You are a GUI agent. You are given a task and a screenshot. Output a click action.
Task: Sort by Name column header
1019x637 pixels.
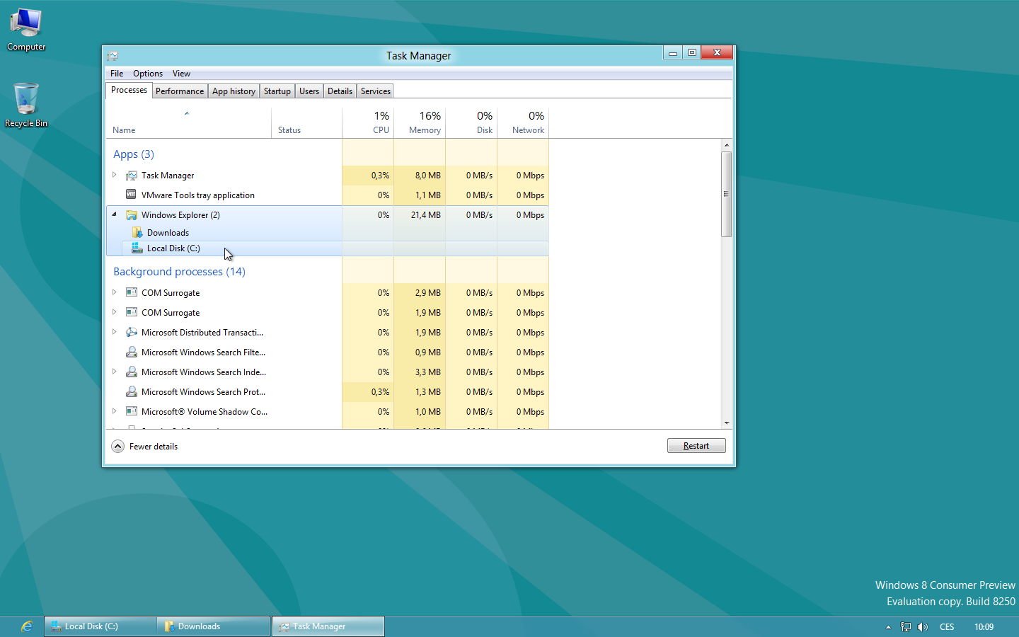[189, 122]
